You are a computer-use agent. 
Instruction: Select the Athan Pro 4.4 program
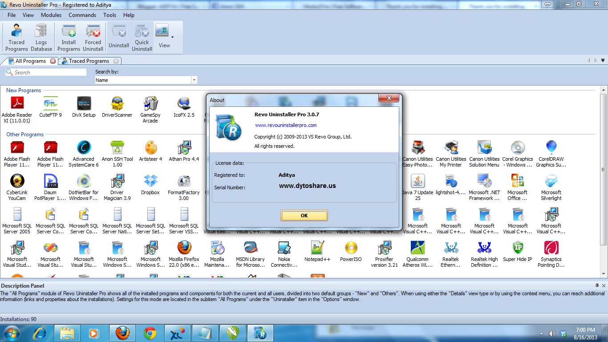tap(184, 151)
